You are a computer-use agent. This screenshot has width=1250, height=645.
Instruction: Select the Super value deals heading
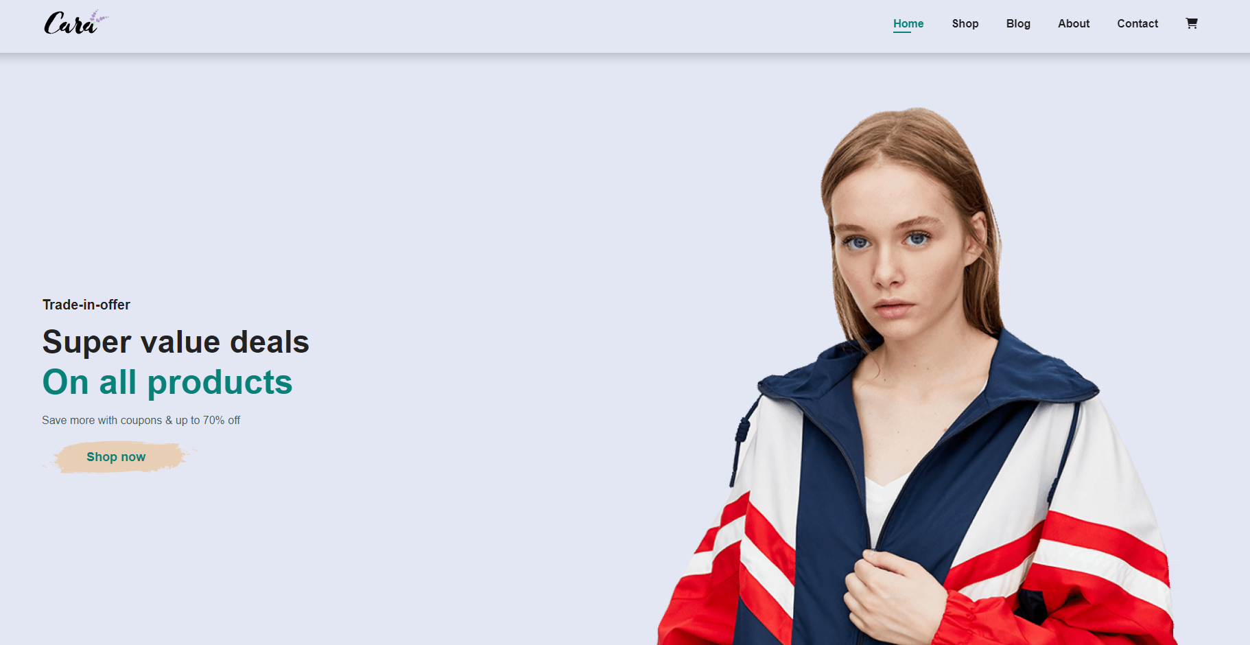point(176,342)
